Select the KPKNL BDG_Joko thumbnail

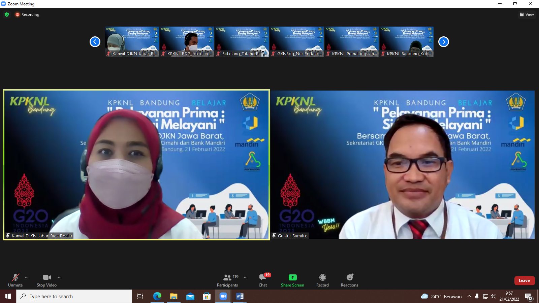187,42
